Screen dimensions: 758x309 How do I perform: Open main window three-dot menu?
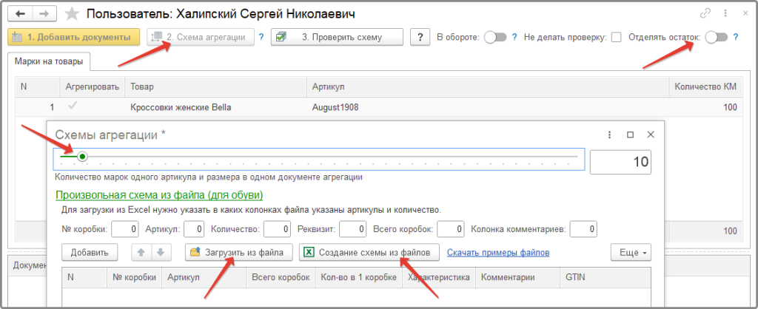[x=725, y=13]
